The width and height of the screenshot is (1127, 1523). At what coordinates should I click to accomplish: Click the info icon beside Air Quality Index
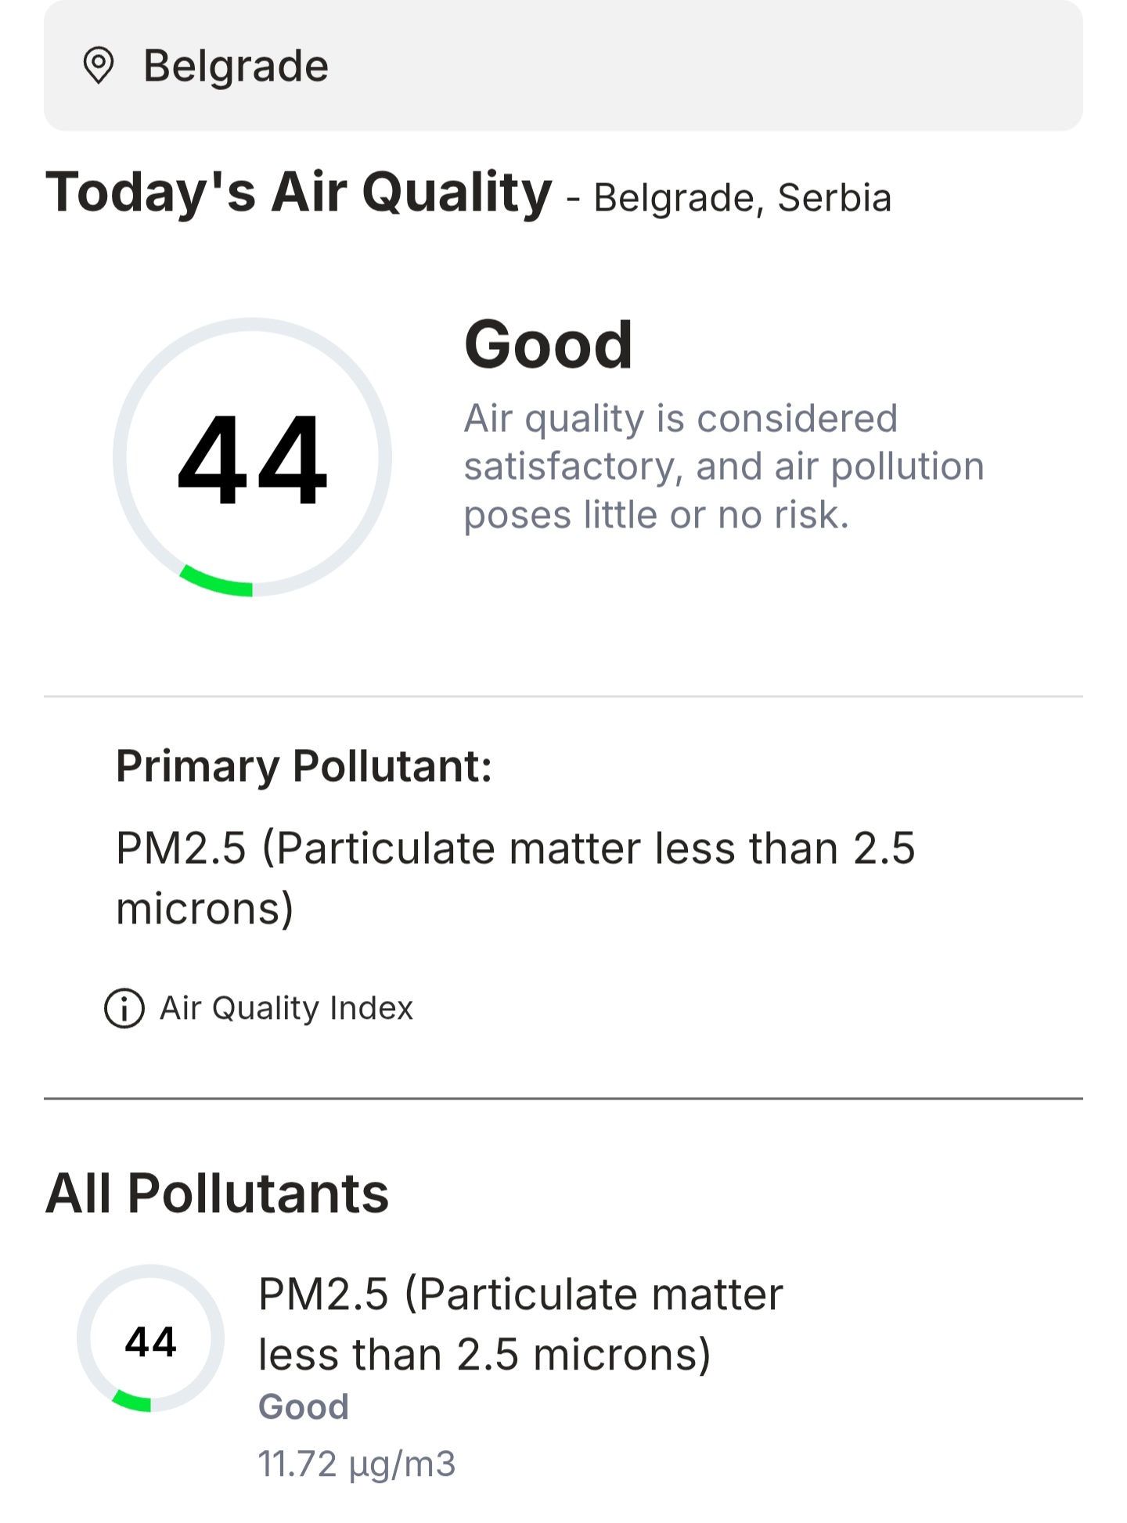[x=124, y=1008]
